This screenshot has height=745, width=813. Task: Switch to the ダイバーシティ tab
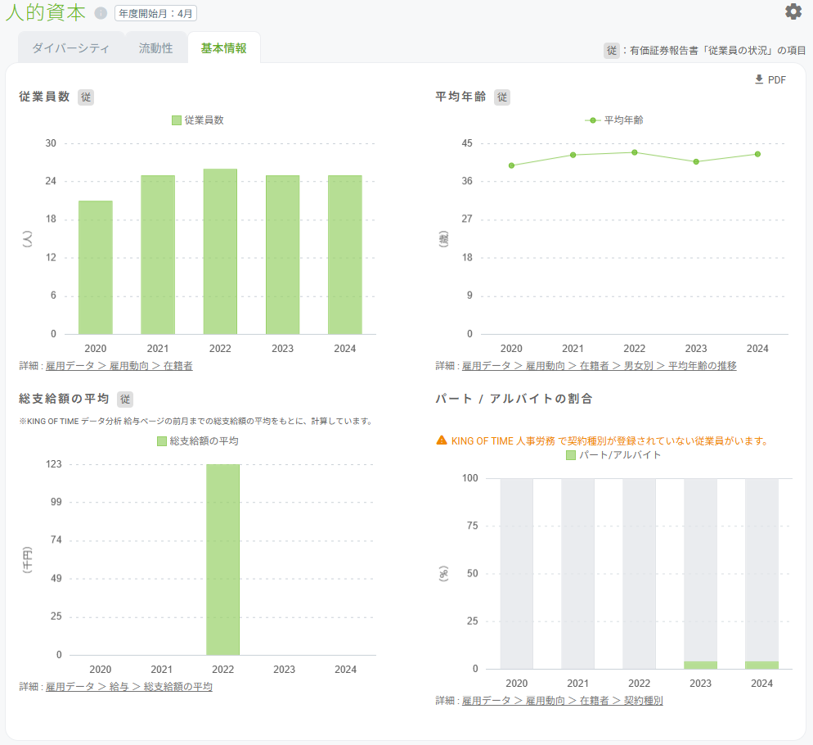pyautogui.click(x=70, y=48)
